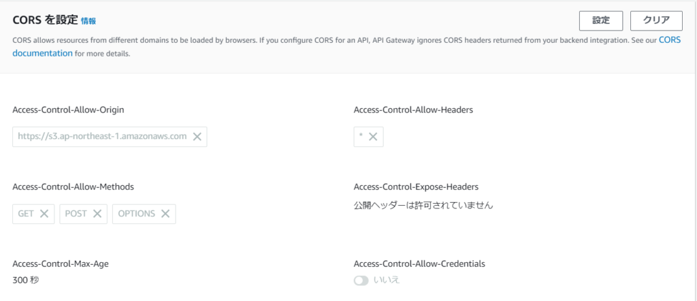Viewport: 697px width, 301px height.
Task: Open the 情報 info link
Action: tap(88, 21)
